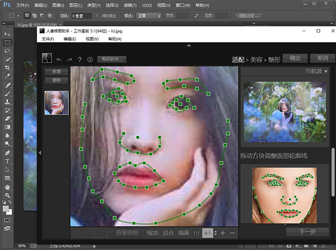Select the Eyedropper tool
Image resolution: width=336 pixels, height=250 pixels.
point(8,76)
